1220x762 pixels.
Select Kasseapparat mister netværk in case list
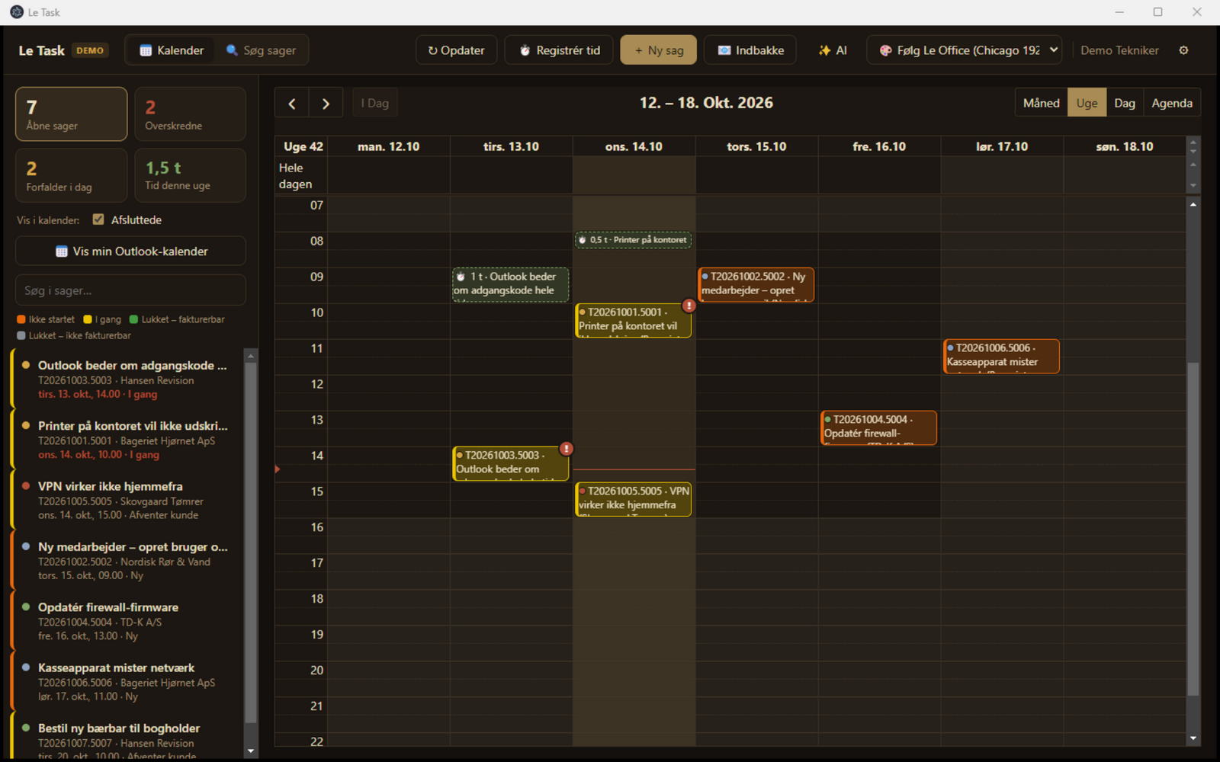tap(128, 681)
